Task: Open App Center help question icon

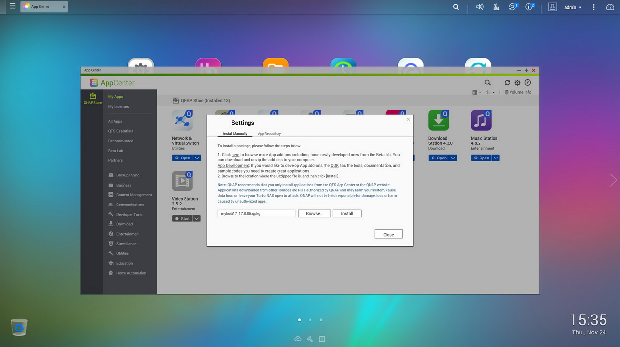Action: click(x=528, y=83)
